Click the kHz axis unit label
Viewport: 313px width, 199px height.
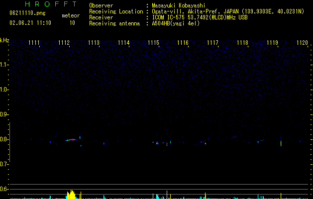point(4,40)
